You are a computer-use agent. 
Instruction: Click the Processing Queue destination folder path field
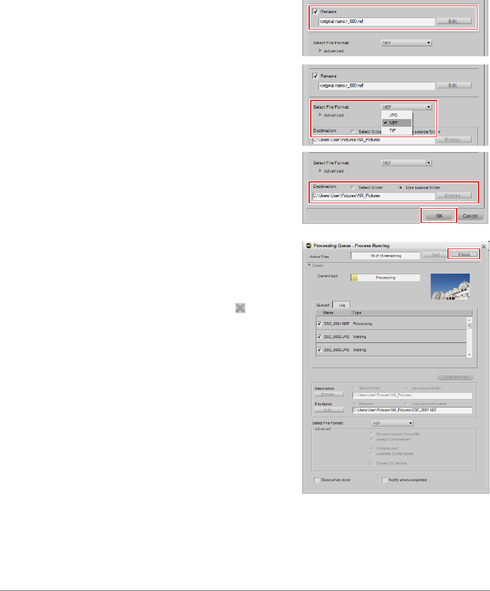tap(412, 395)
